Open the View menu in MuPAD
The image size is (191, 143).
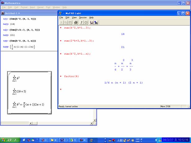coord(74,18)
